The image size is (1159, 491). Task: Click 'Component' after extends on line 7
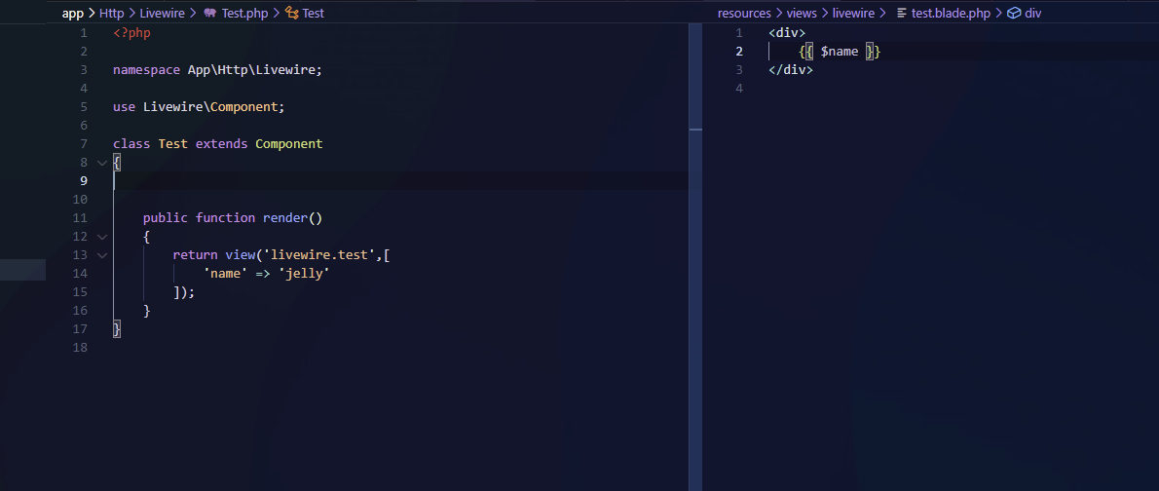tap(289, 144)
